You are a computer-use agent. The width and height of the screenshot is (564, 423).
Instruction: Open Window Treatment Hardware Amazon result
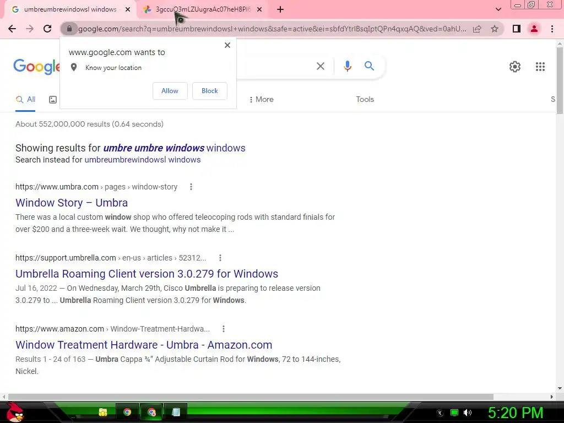coord(144,345)
